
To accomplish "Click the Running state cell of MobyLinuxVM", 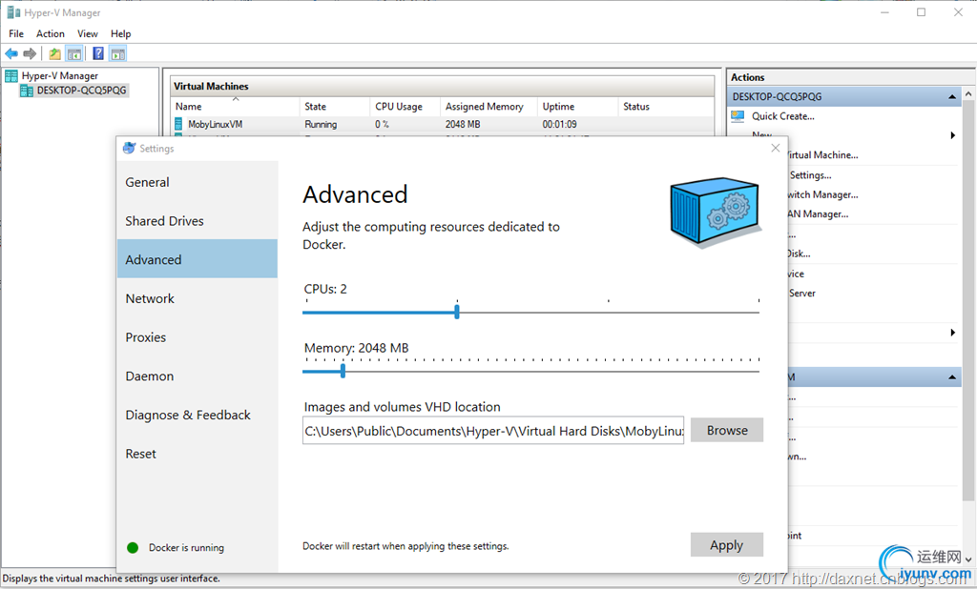I will tap(321, 124).
